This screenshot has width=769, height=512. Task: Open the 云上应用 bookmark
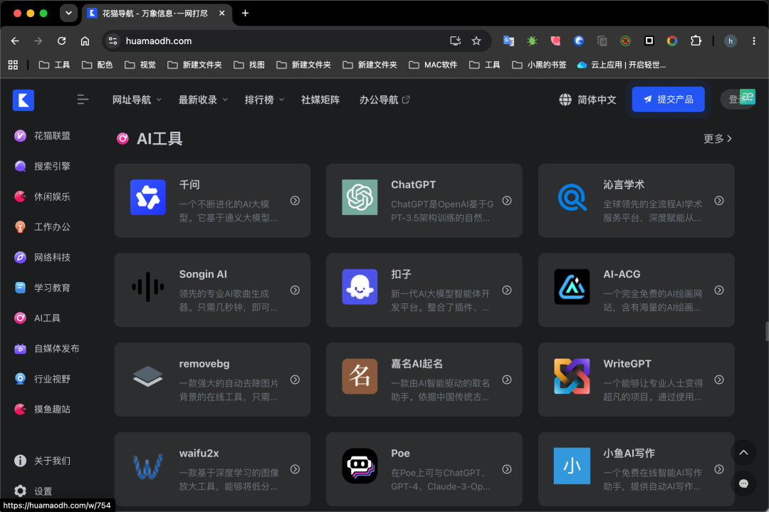point(622,65)
